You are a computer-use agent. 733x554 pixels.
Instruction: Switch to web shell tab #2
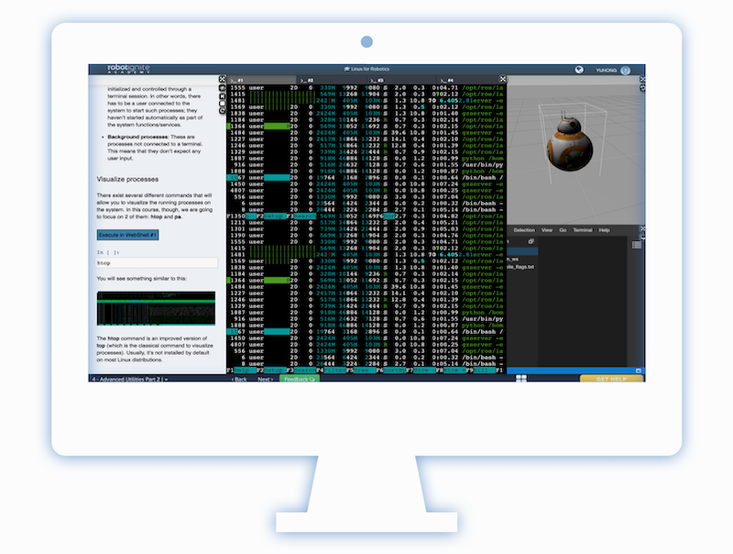pos(310,81)
